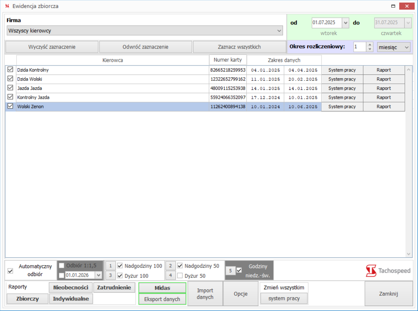Open System pracy for Wolski Zenon
418x311 pixels.
coord(342,107)
